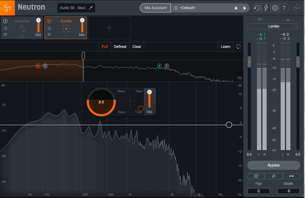Viewport: 305px width, 198px height.
Task: Select Defined exciter mode
Action: click(x=120, y=47)
